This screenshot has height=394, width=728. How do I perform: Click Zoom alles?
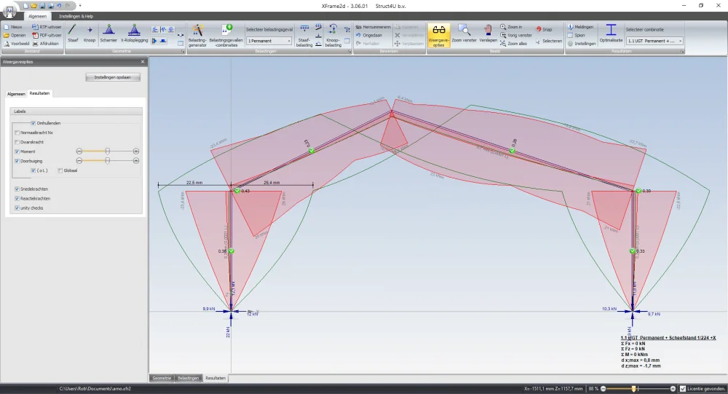(x=513, y=44)
